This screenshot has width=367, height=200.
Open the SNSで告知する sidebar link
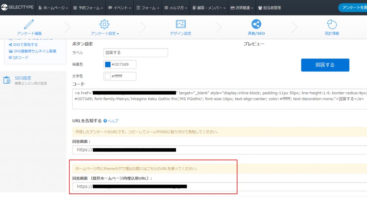(25, 45)
